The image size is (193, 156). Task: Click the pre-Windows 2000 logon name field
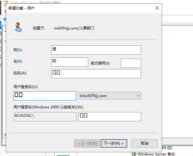click(x=110, y=117)
